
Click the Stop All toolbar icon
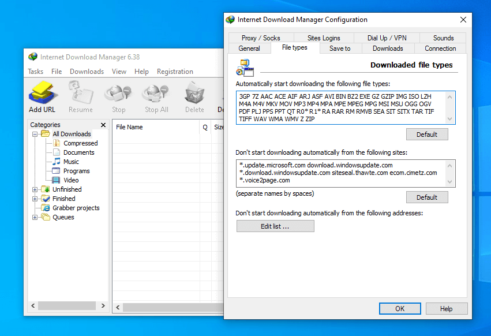[156, 94]
